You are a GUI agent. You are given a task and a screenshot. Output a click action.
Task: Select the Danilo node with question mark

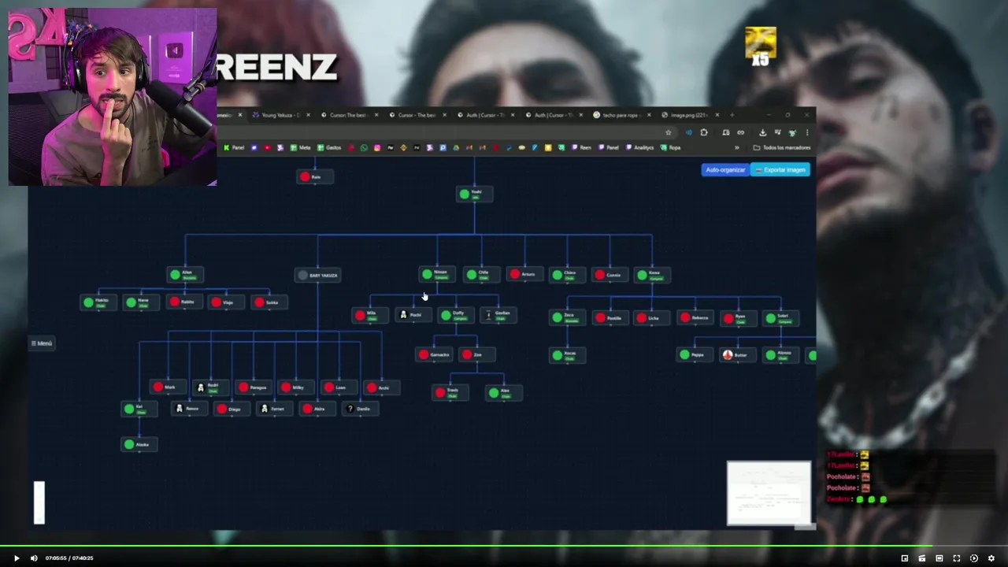click(x=361, y=409)
